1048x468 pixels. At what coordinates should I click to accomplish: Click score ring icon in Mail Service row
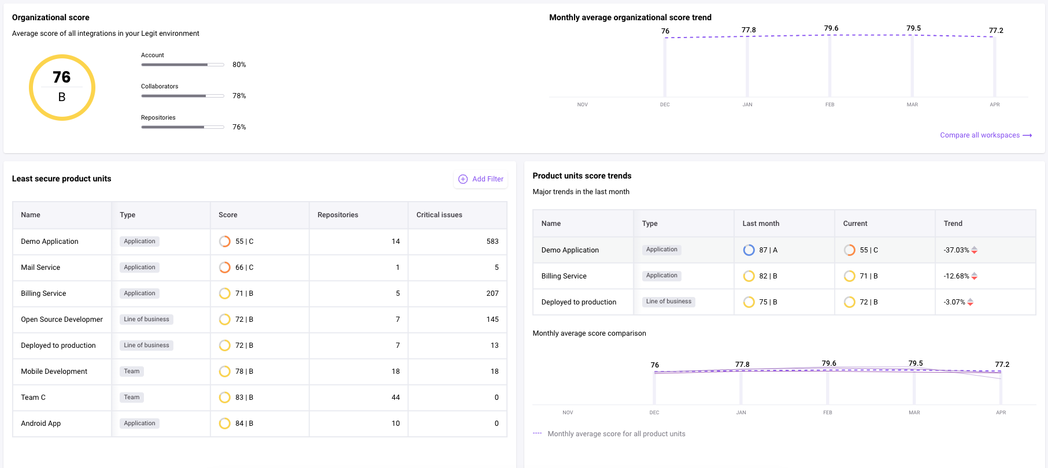225,268
